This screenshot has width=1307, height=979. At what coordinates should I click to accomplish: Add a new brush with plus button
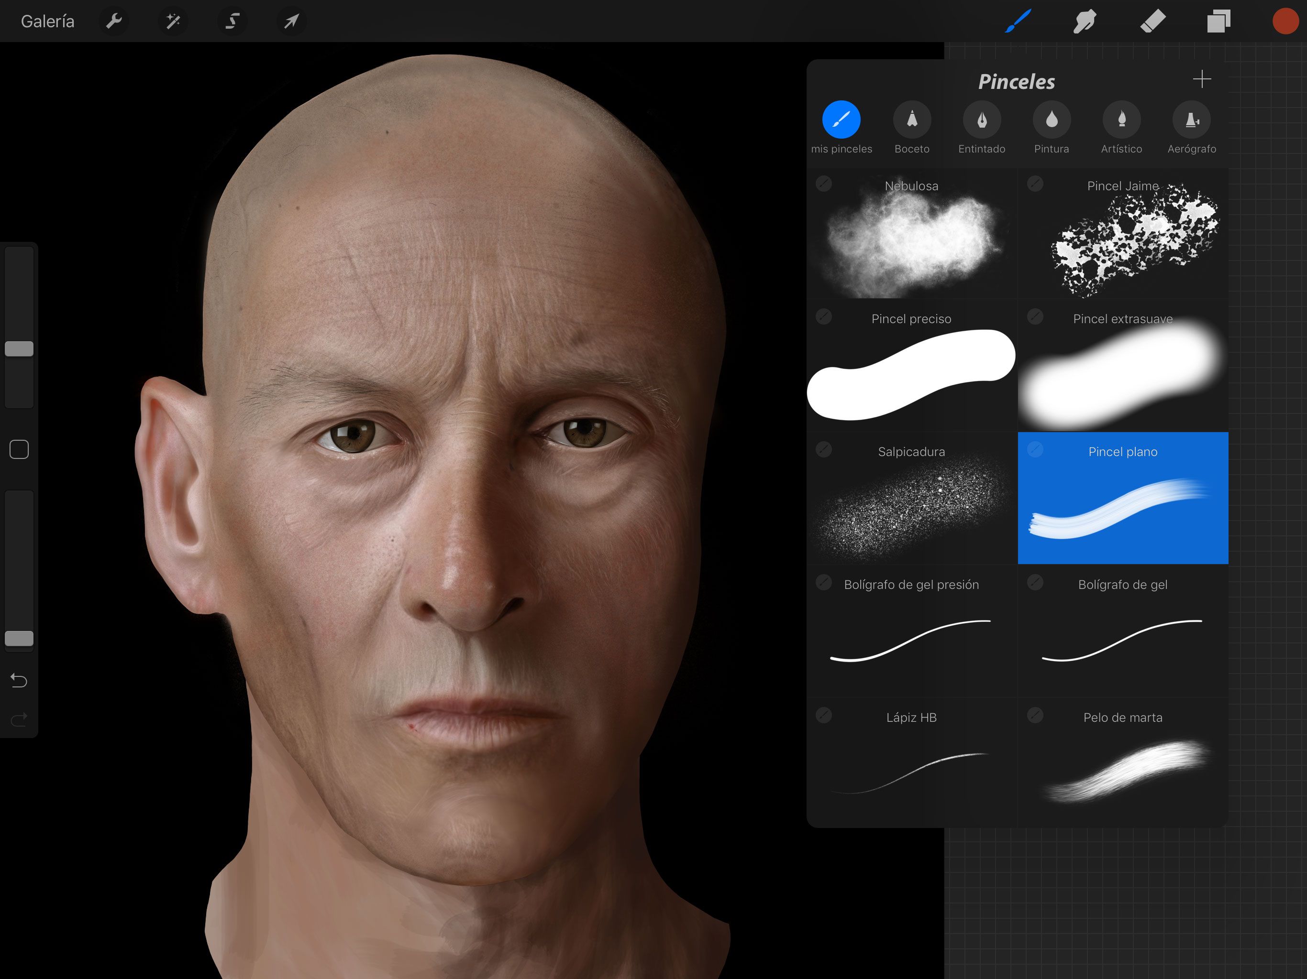click(x=1202, y=79)
